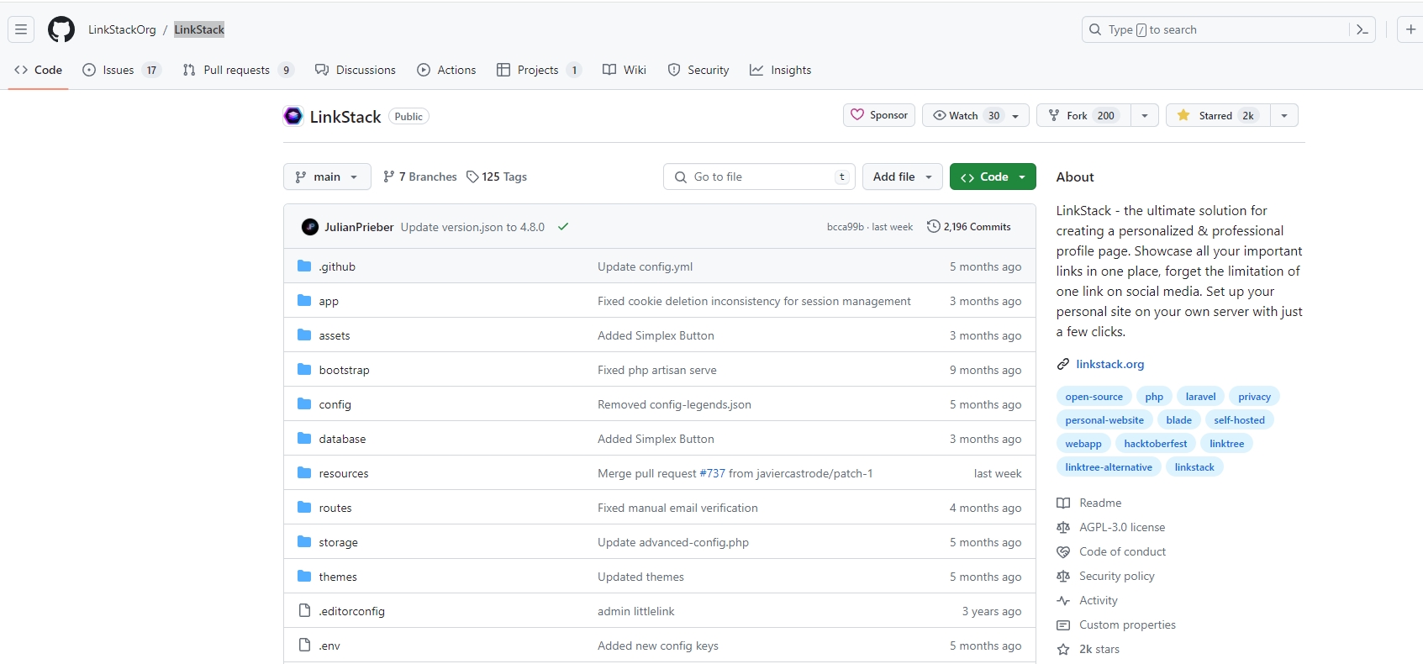Click the tag icon beside 125 Tags
1423x664 pixels.
pos(472,177)
